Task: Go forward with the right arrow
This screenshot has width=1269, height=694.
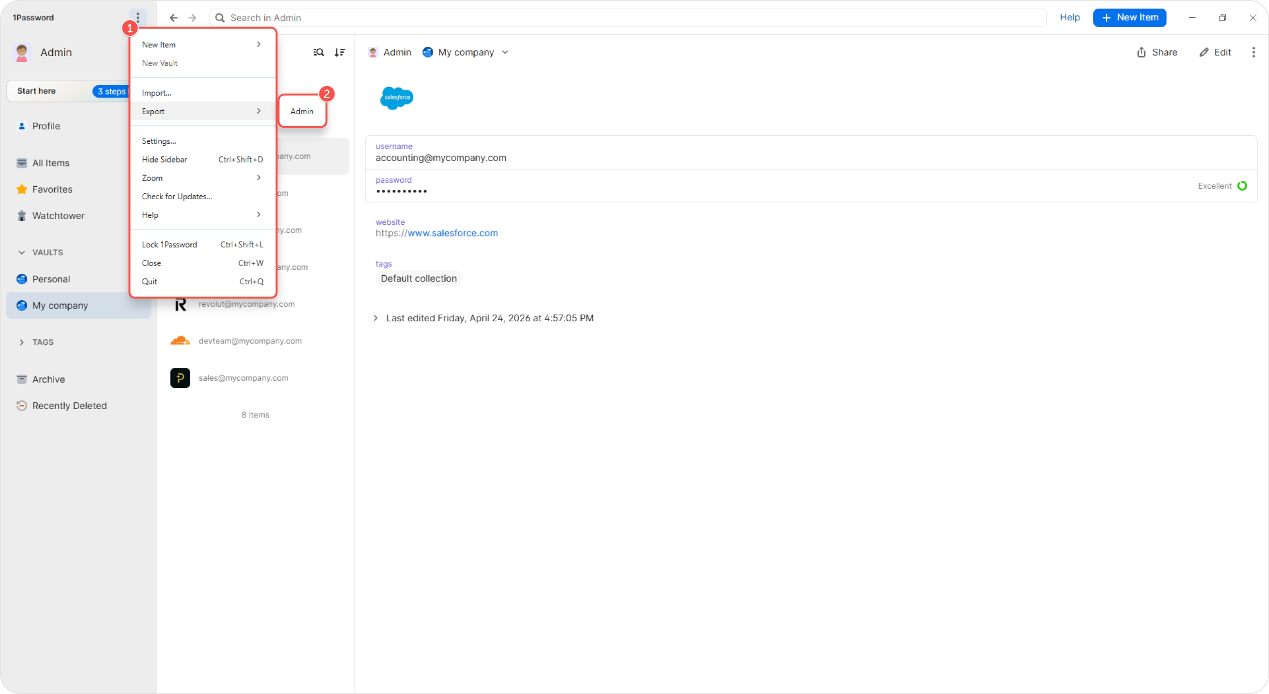Action: 192,18
